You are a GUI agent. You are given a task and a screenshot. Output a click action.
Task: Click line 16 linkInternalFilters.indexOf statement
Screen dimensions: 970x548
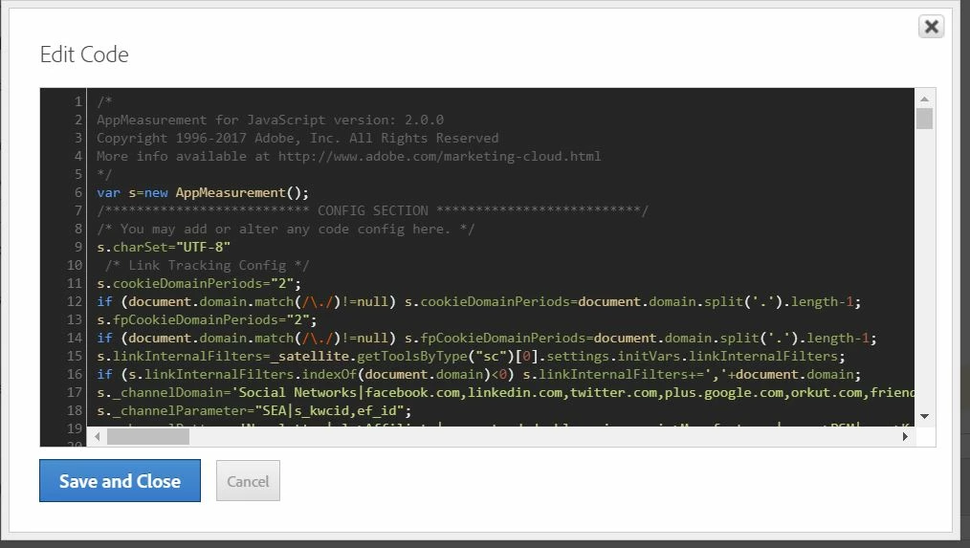[x=479, y=374]
